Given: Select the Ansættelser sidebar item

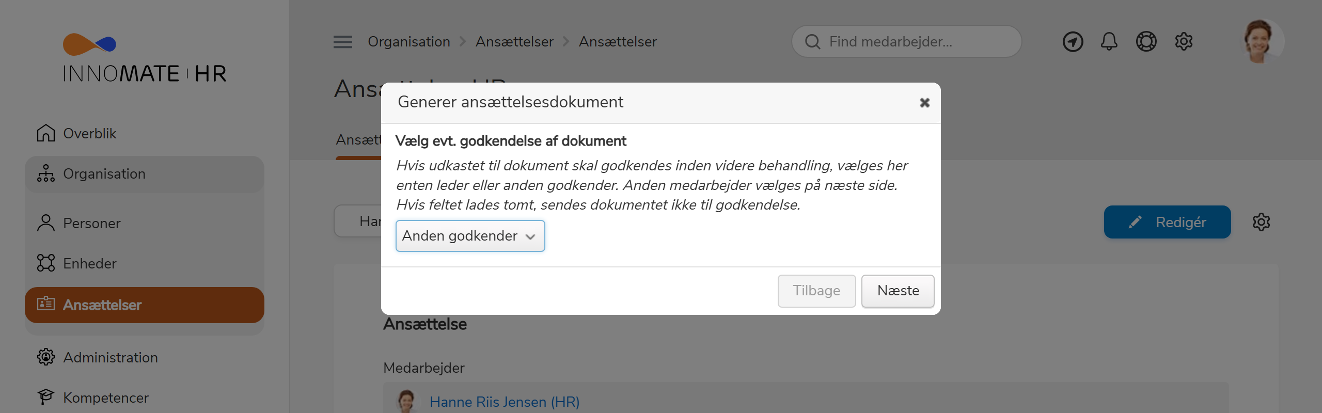Looking at the screenshot, I should click(144, 305).
